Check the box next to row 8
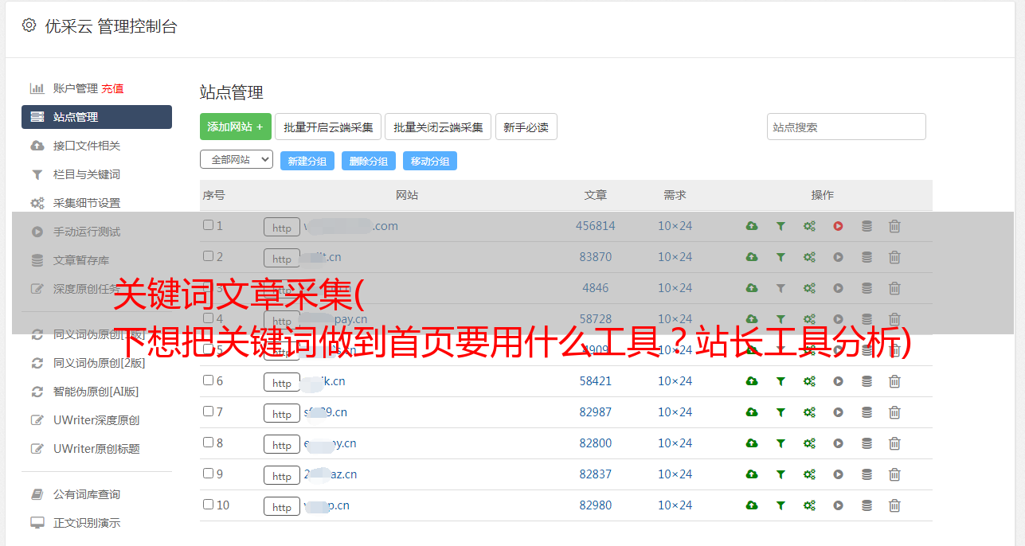This screenshot has height=546, width=1025. (x=208, y=443)
